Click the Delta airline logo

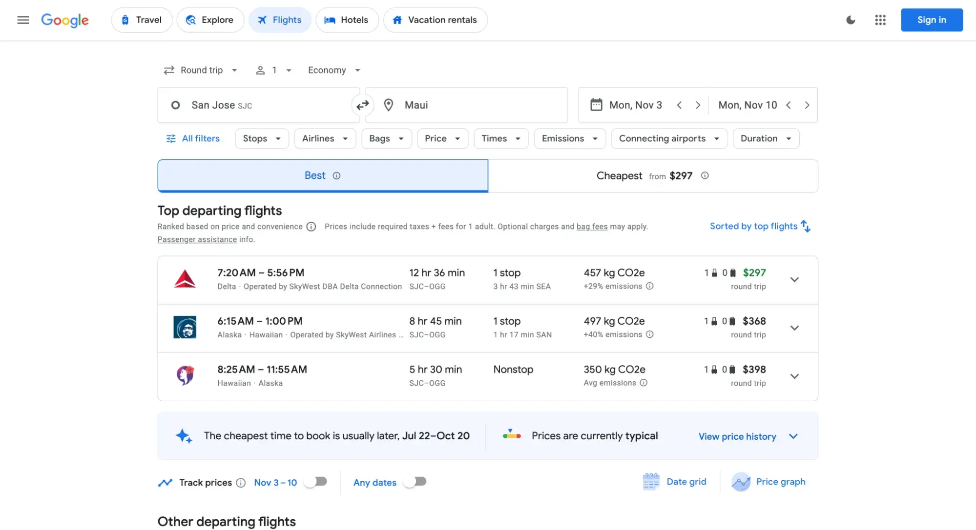[185, 279]
